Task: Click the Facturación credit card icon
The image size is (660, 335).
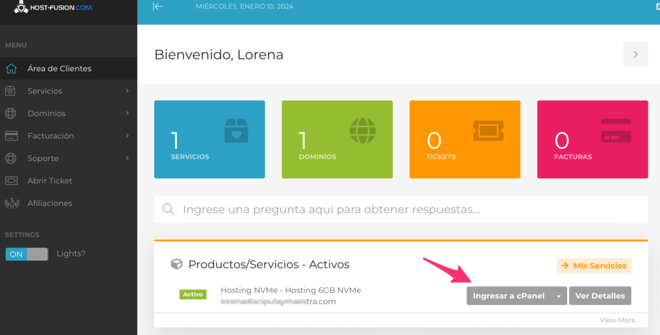Action: 11,136
